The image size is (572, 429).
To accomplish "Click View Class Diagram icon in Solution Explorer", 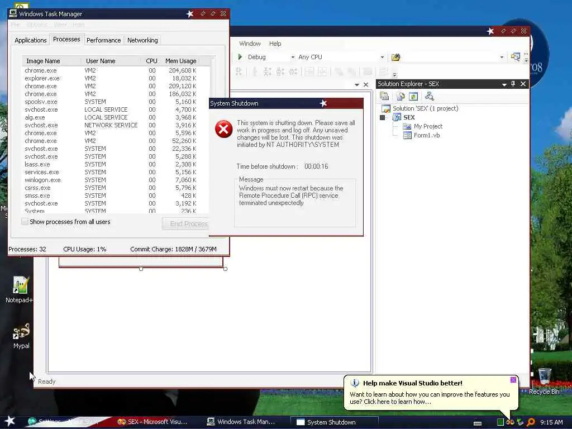I will (430, 96).
